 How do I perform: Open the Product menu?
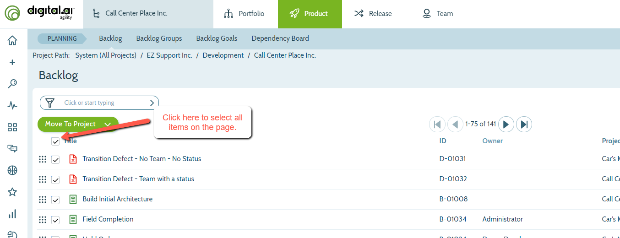click(310, 14)
